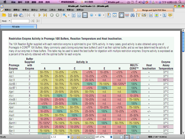
Task: Go to next page in status bar
Action: pyautogui.click(x=73, y=137)
